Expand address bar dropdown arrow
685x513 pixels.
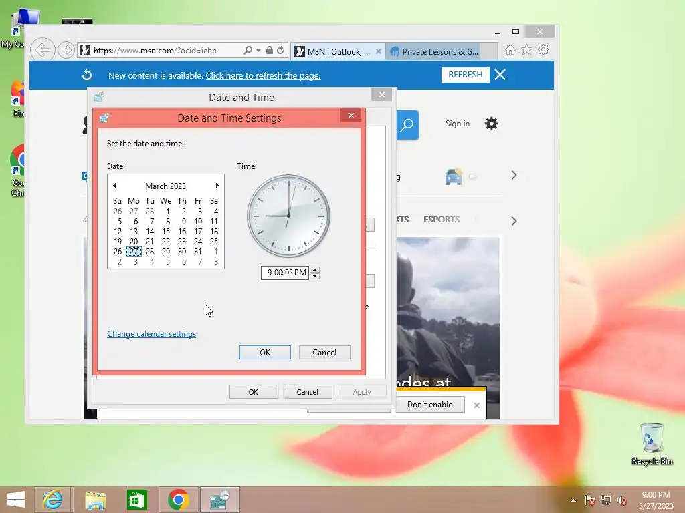click(259, 51)
